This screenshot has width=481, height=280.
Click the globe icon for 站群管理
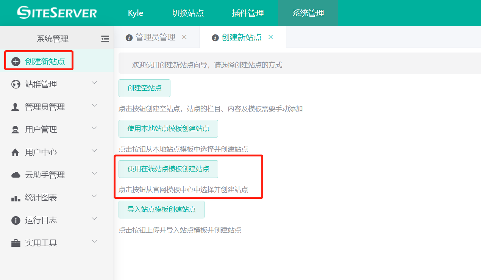16,84
